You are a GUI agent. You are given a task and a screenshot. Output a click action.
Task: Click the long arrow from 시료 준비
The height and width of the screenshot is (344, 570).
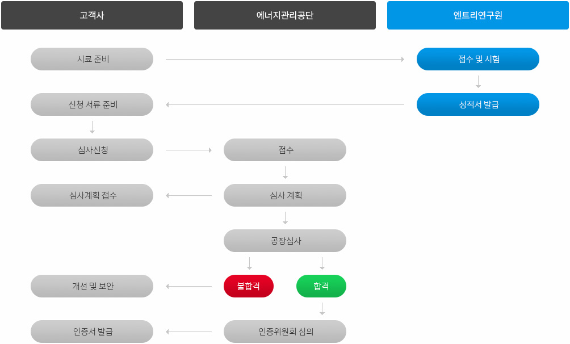[285, 59]
